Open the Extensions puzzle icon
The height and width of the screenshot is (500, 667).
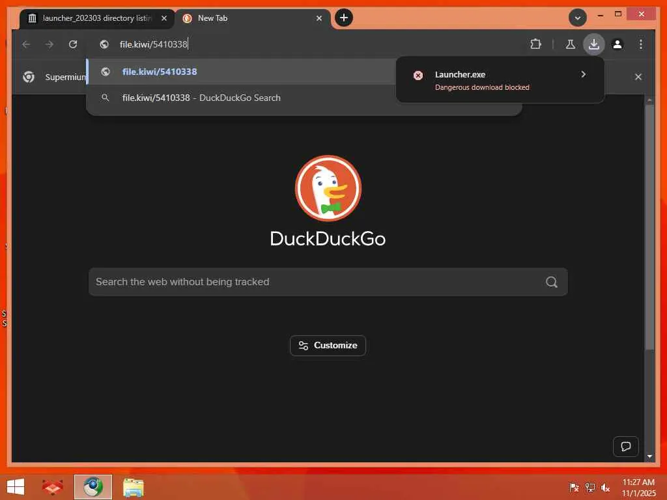pyautogui.click(x=535, y=44)
